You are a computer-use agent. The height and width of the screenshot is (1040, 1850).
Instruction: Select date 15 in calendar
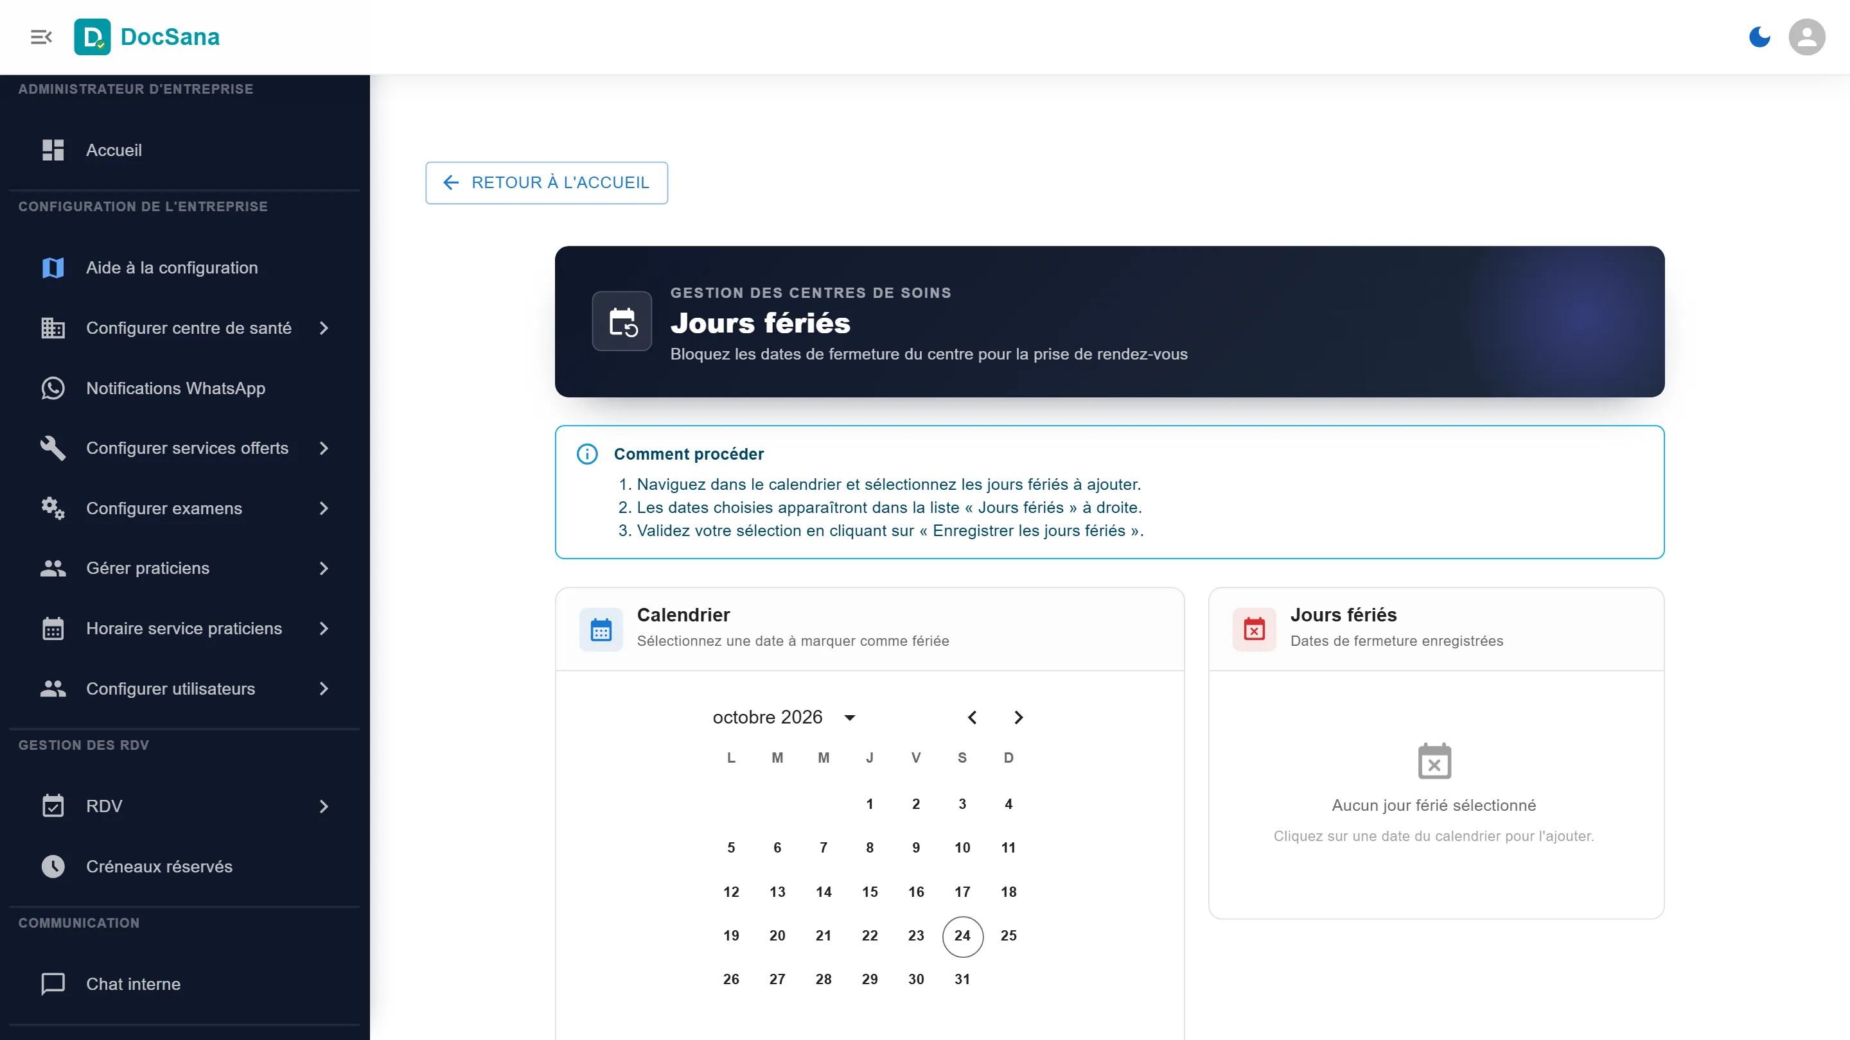point(870,892)
